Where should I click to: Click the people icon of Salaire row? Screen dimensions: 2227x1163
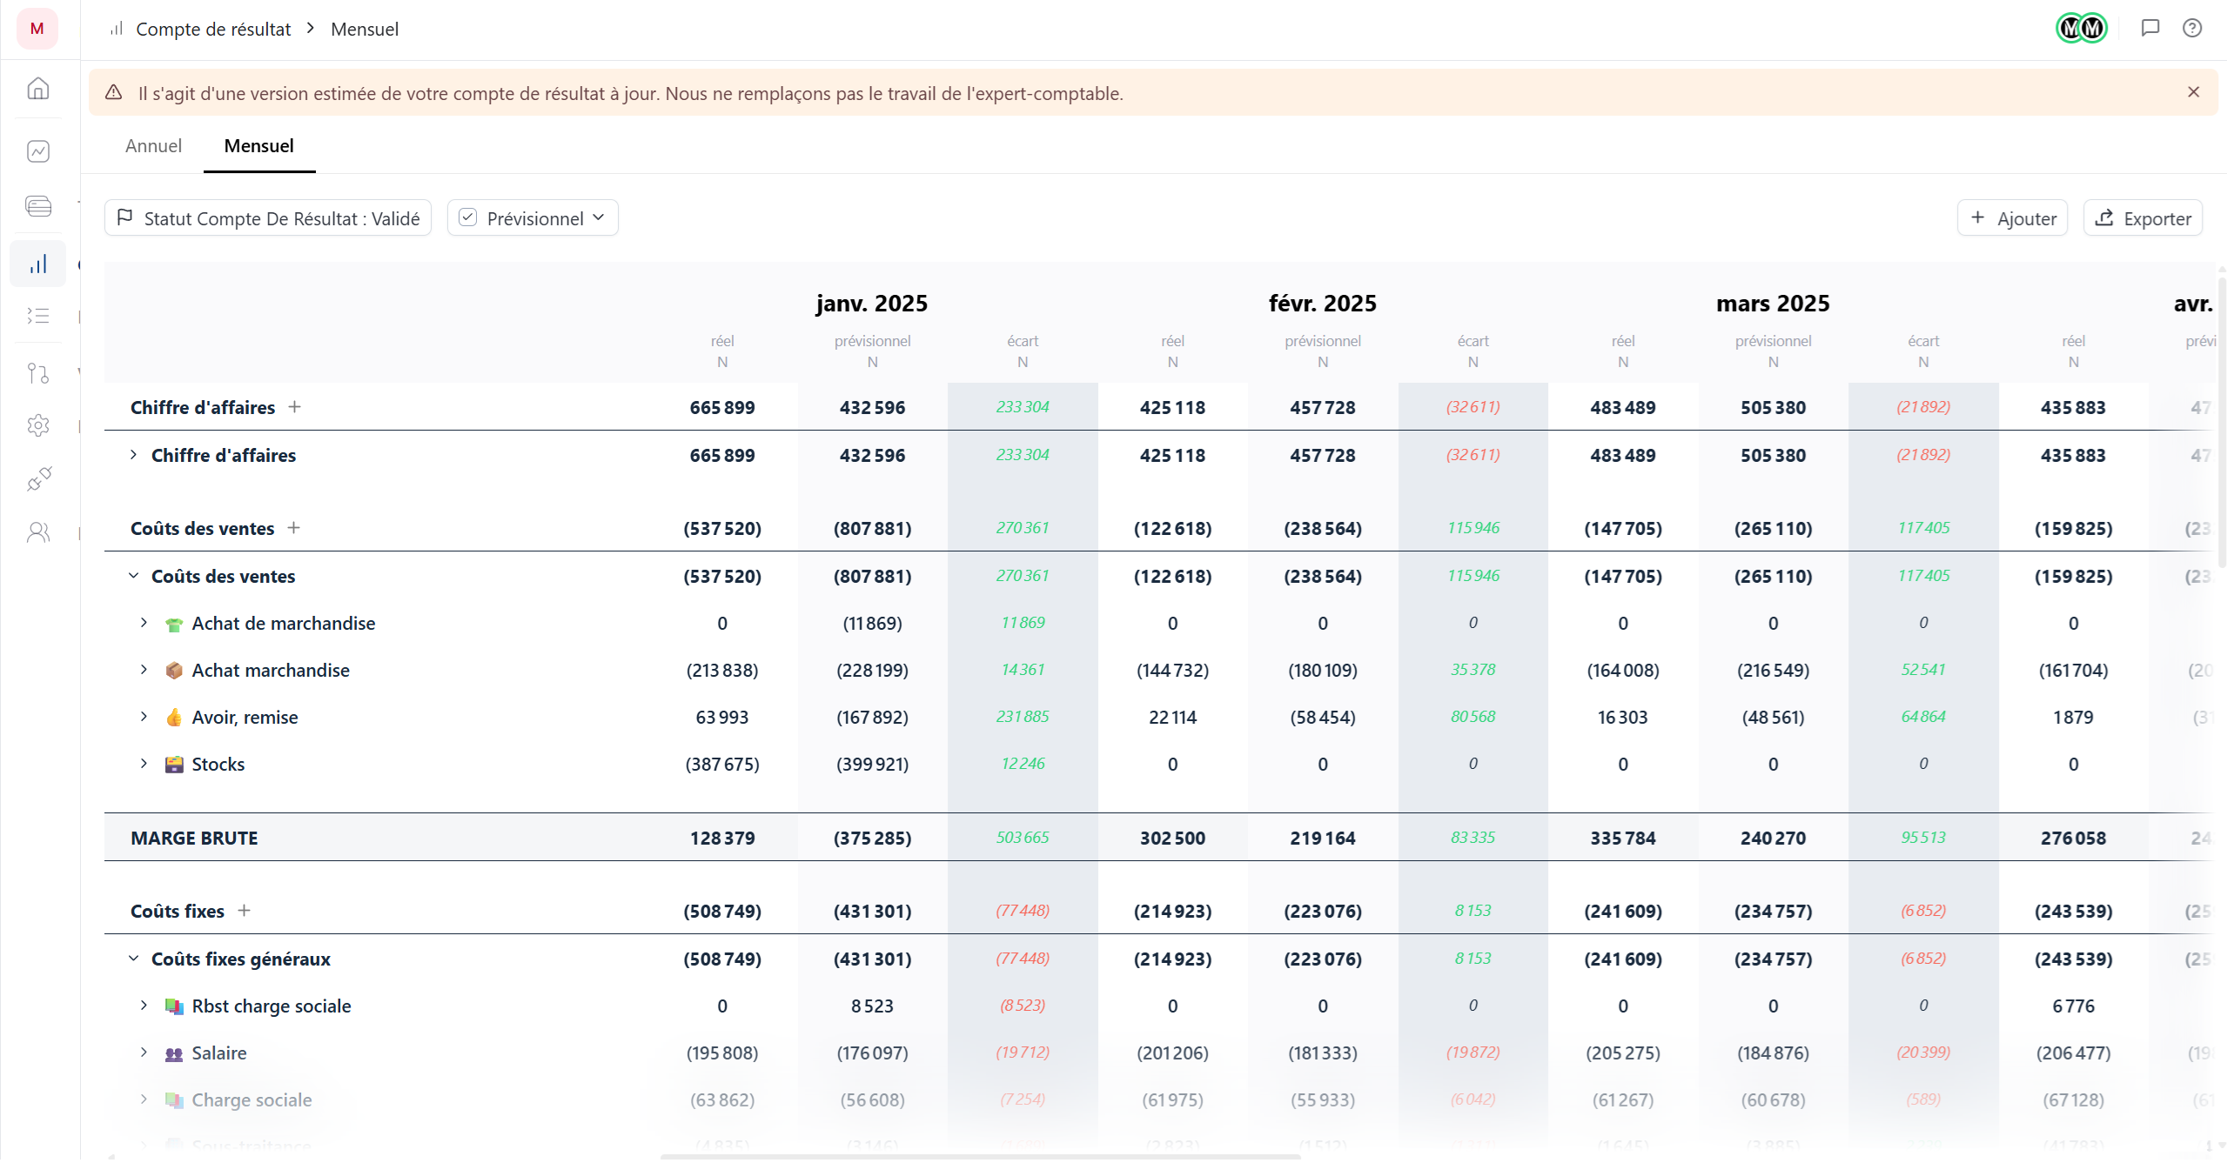(x=174, y=1053)
